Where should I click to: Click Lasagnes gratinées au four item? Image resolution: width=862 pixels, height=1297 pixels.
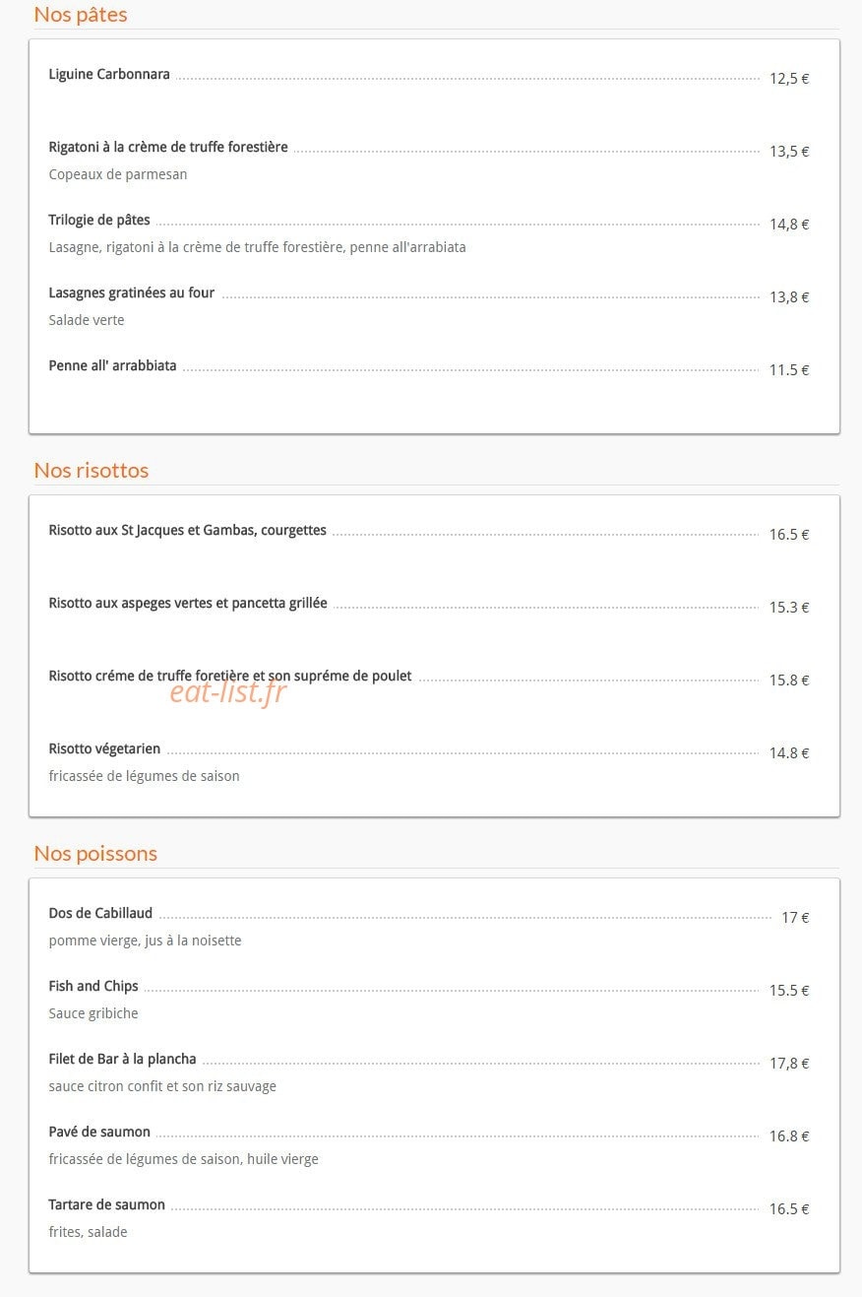point(132,292)
